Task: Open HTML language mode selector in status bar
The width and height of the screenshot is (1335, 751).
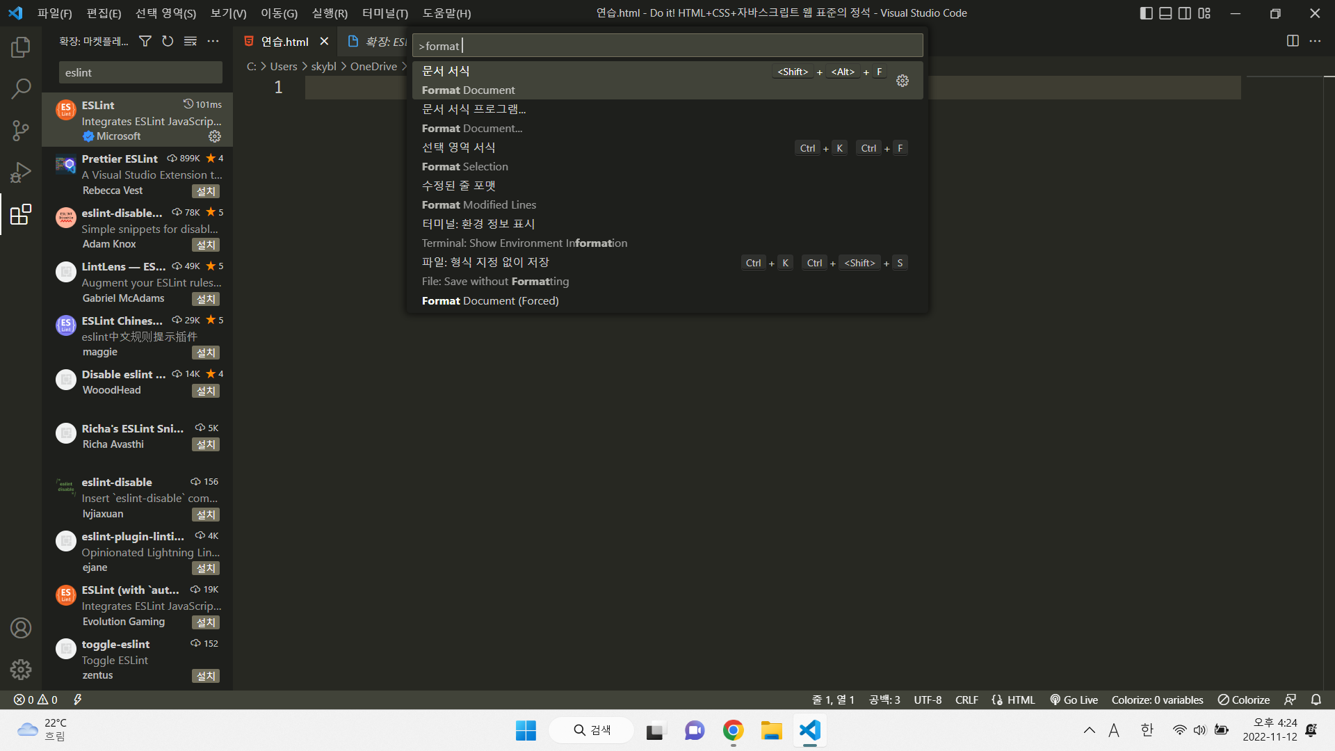Action: point(1021,700)
